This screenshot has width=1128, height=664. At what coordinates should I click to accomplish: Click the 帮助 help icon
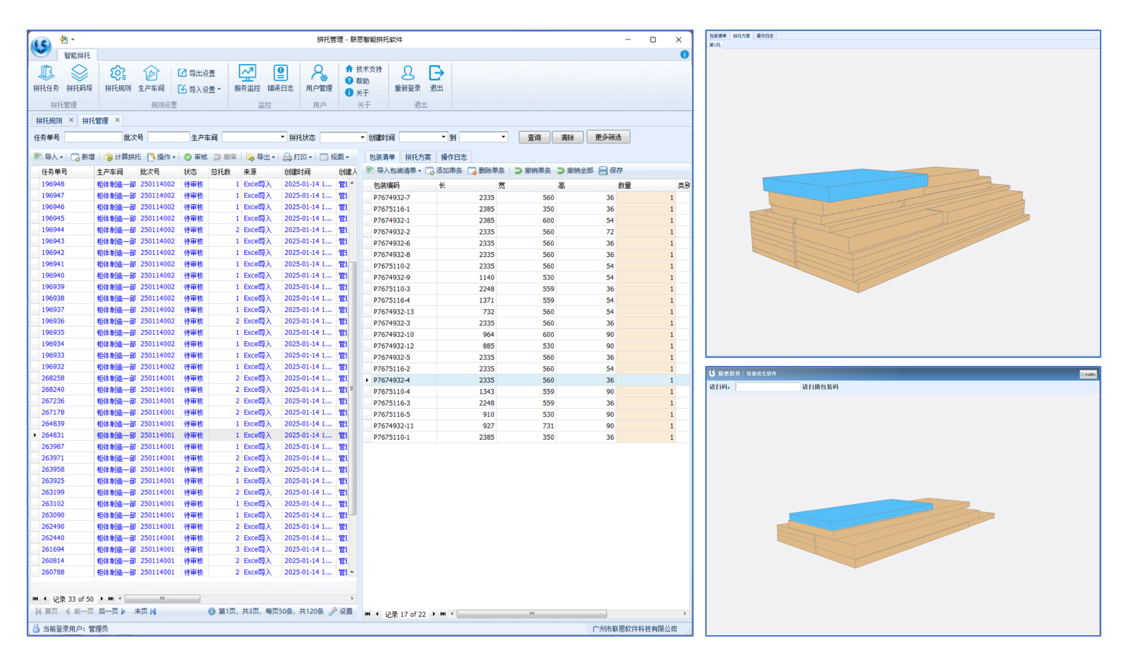point(349,81)
